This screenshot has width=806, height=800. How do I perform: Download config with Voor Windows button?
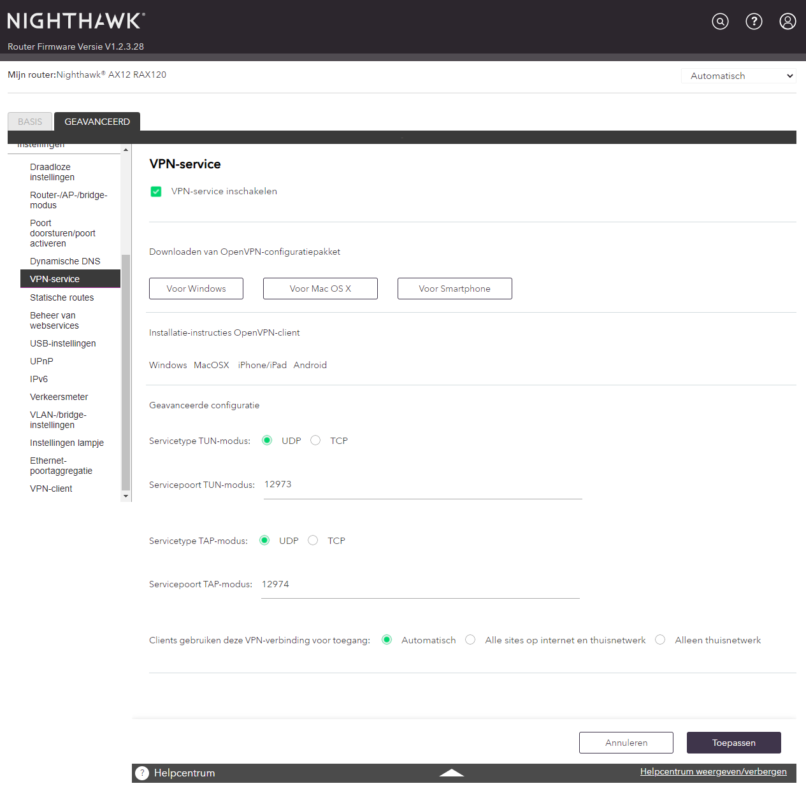(x=196, y=289)
